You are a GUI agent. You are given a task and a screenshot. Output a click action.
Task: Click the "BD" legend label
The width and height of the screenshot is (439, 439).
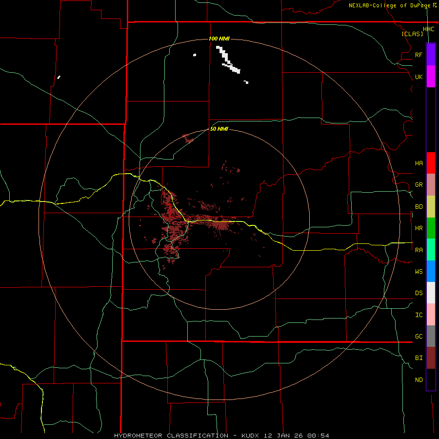tap(419, 207)
